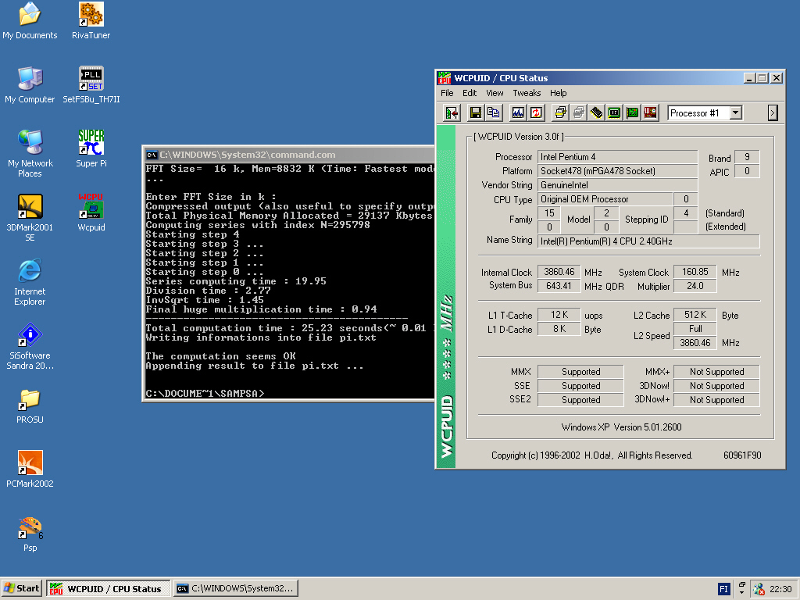This screenshot has height=600, width=800.
Task: Expand the Processor #1 dropdown
Action: [x=735, y=113]
